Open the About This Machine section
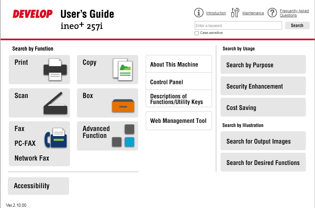The height and width of the screenshot is (208, 315). click(x=179, y=64)
